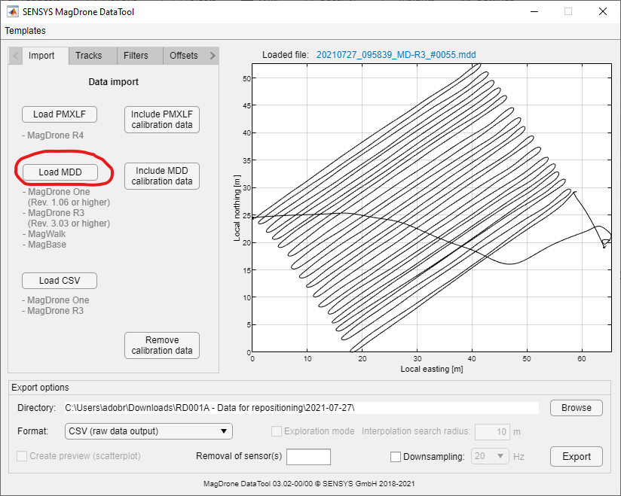Toggle Create preview (scatterplot) checkbox

[22, 456]
